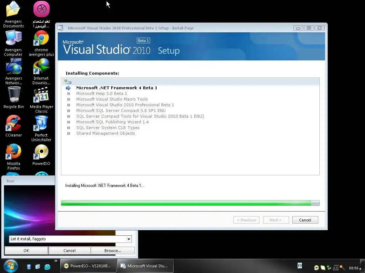The image size is (365, 273).
Task: Expand the quick launch overflow chevron
Action: click(x=56, y=261)
